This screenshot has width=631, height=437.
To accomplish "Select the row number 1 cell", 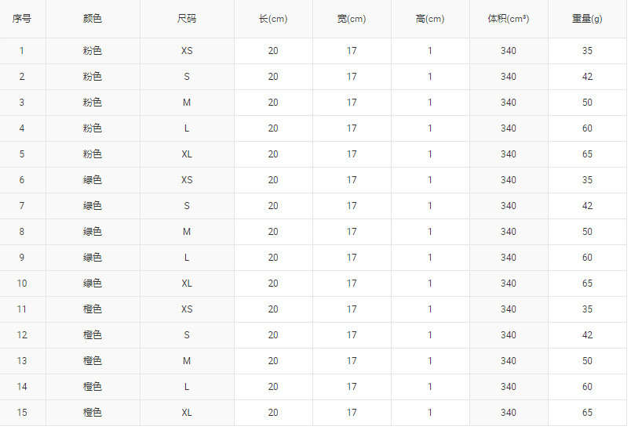I will point(22,51).
